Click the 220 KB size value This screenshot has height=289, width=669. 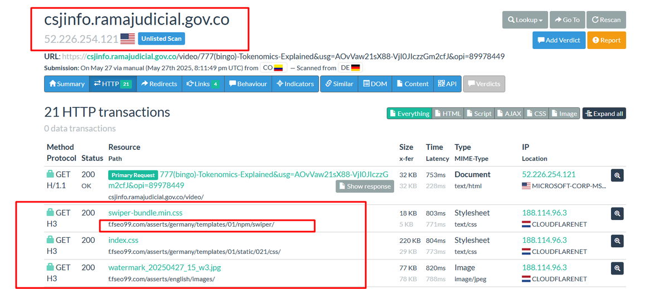(410, 241)
